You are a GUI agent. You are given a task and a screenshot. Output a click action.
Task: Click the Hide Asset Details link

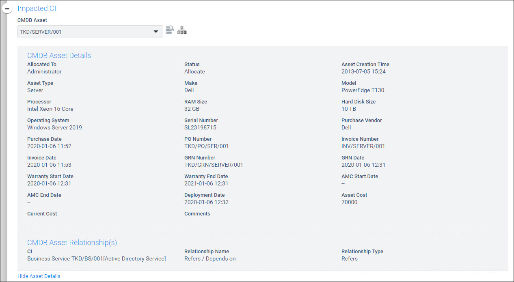click(x=39, y=276)
